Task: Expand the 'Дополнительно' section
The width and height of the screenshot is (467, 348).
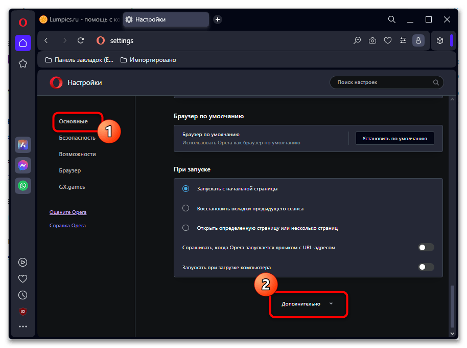Action: (308, 304)
